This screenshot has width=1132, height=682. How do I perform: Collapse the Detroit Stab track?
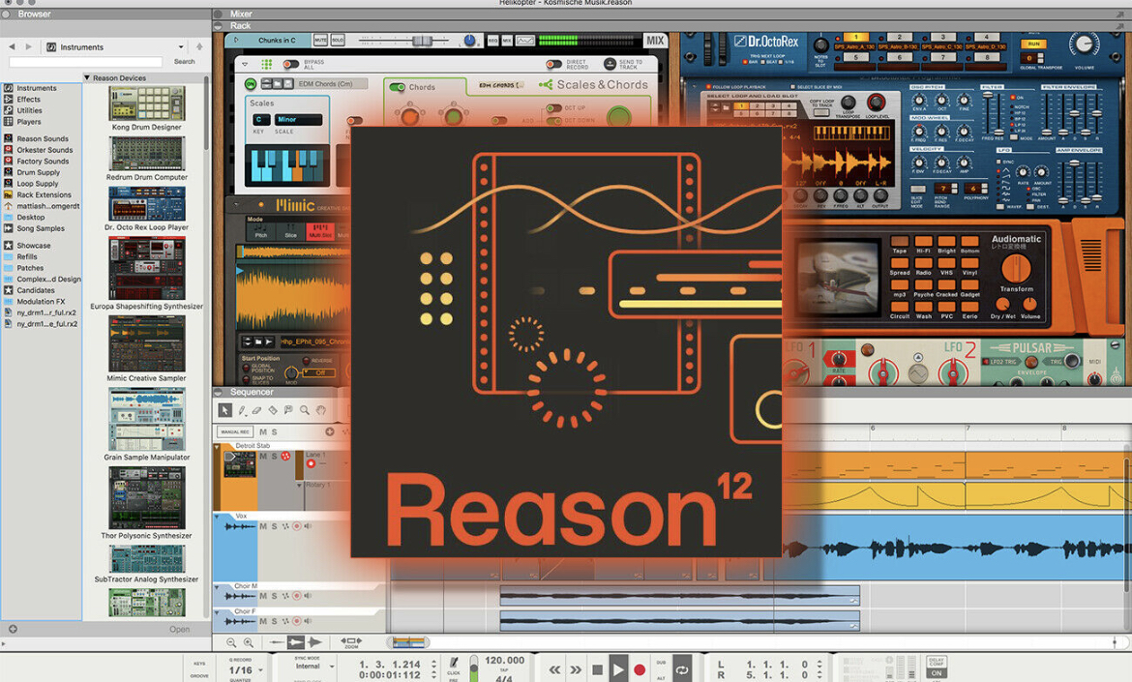216,448
